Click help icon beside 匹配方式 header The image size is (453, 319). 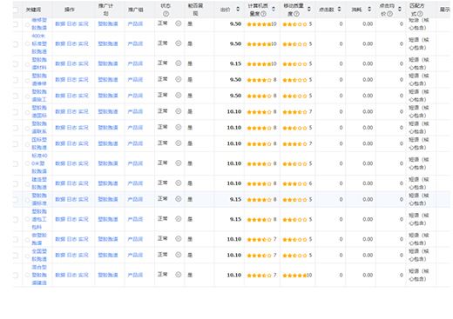pyautogui.click(x=420, y=14)
